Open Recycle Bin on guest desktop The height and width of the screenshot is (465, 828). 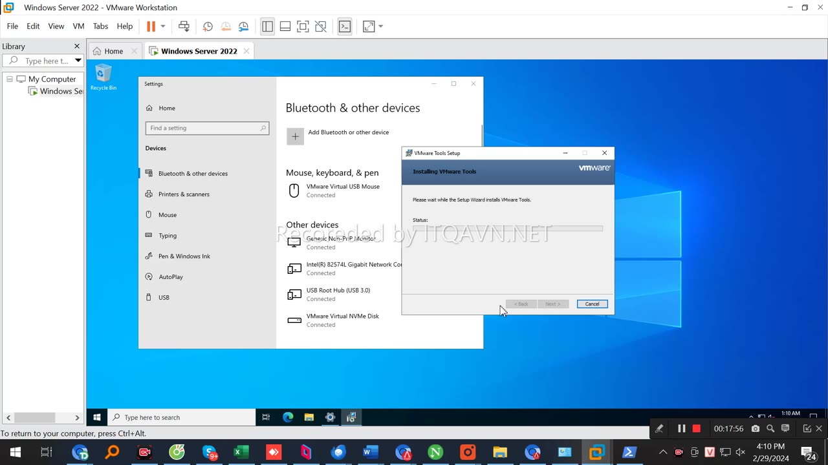pyautogui.click(x=103, y=77)
